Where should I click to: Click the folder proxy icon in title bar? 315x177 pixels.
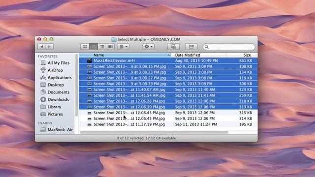[114, 39]
